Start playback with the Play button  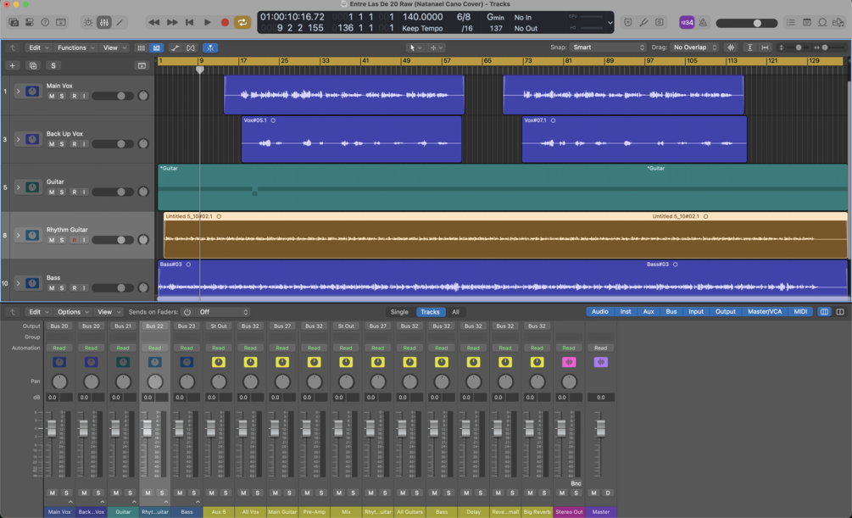tap(207, 22)
